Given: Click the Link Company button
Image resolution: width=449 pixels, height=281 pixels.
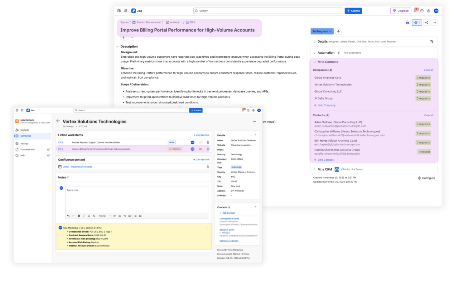Looking at the screenshot, I should point(325,105).
